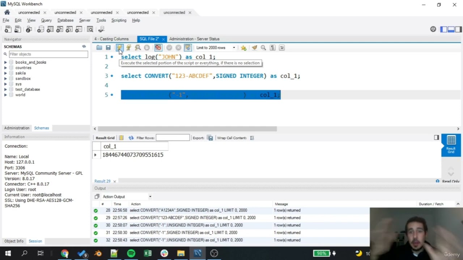
Task: Open the Database menu
Action: point(65,20)
